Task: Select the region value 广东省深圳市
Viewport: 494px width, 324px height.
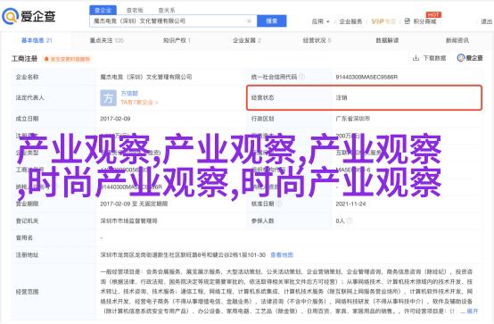Action: pyautogui.click(x=352, y=119)
